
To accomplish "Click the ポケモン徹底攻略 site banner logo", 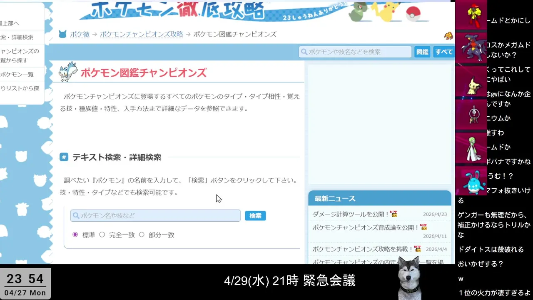I will tap(173, 10).
